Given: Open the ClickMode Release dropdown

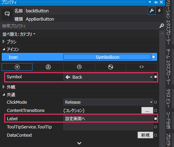Looking at the screenshot, I should [x=108, y=102].
